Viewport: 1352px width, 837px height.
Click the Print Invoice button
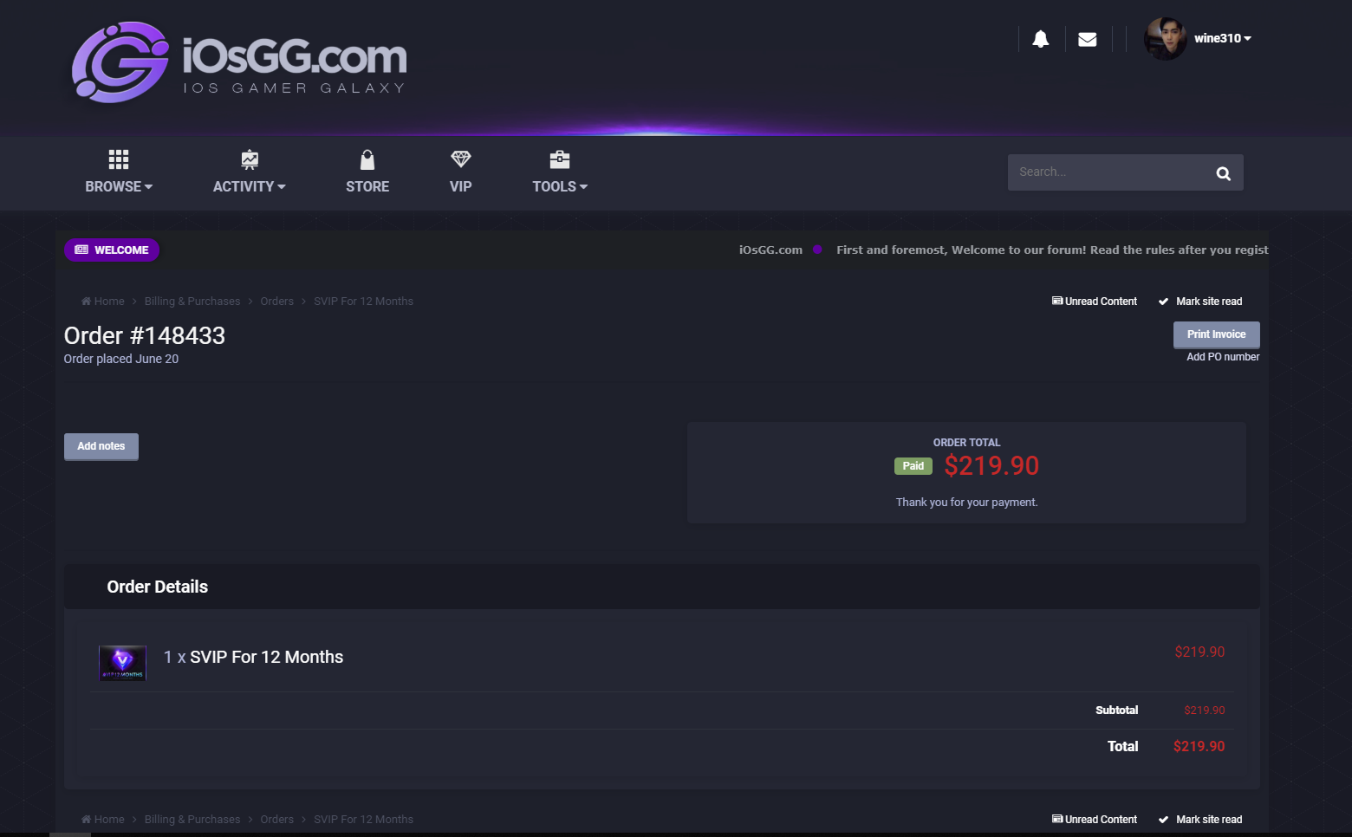pos(1217,334)
